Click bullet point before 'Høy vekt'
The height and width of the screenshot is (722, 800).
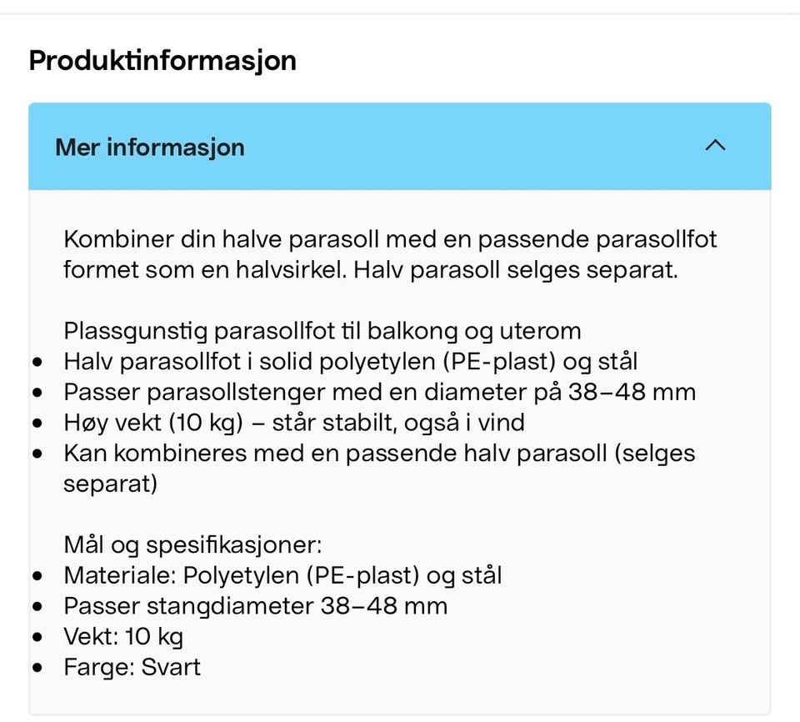37,424
